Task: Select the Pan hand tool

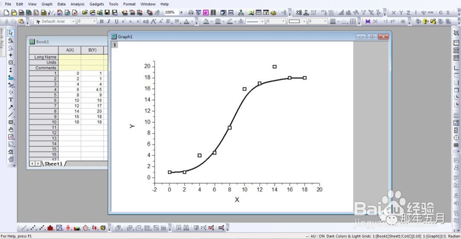Action: pyautogui.click(x=11, y=130)
